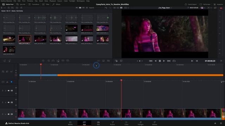Open the Mark menu

[41, 1]
